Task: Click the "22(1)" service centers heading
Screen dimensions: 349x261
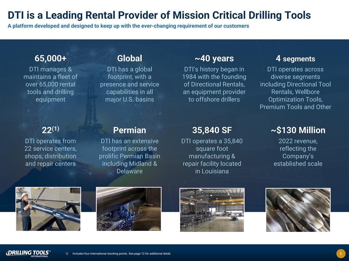Action: coord(51,130)
